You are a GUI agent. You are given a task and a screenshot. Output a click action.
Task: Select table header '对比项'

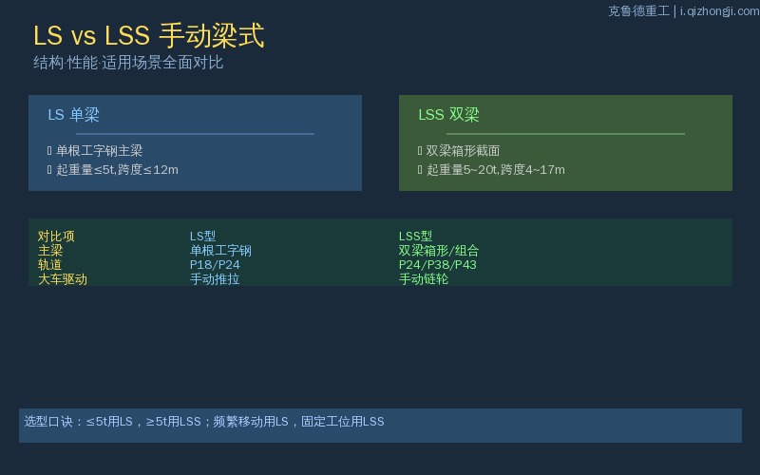click(56, 236)
